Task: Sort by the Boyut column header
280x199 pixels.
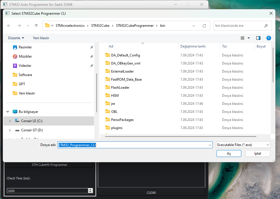Action: pyautogui.click(x=261, y=46)
